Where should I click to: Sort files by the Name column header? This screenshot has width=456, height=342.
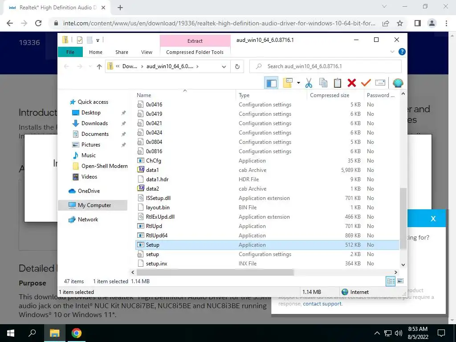(186, 95)
